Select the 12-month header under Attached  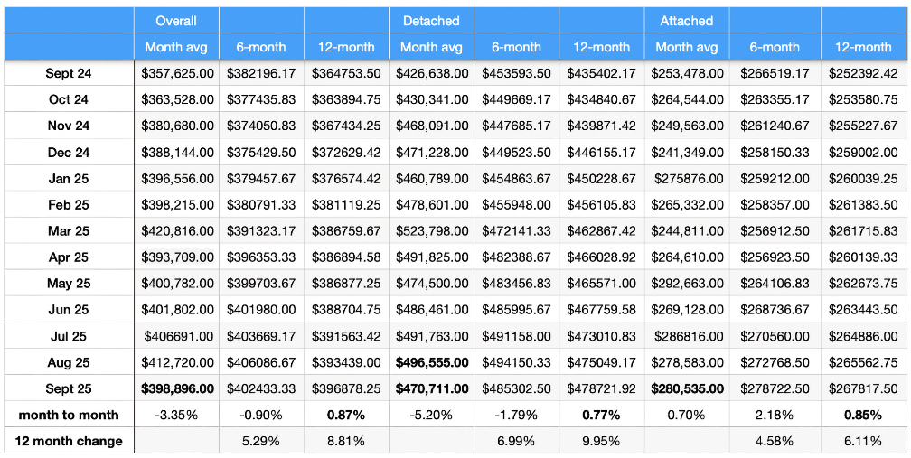point(863,48)
